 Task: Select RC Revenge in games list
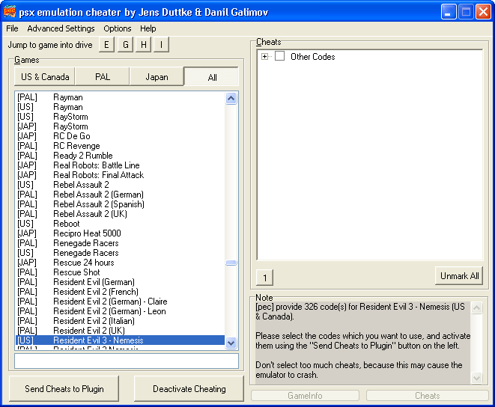[121, 146]
